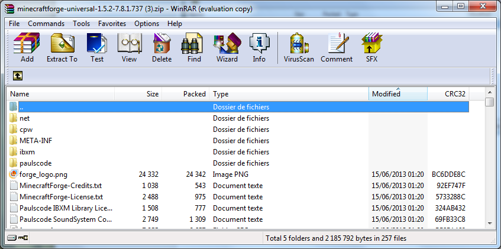501x249 pixels.
Task: Click the Test archive icon
Action: tap(97, 43)
